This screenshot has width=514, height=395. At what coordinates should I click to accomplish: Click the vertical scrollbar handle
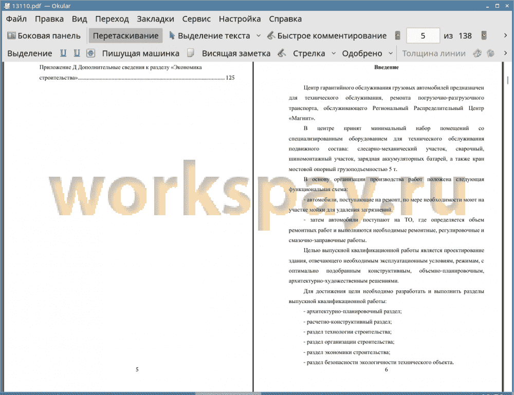point(508,80)
